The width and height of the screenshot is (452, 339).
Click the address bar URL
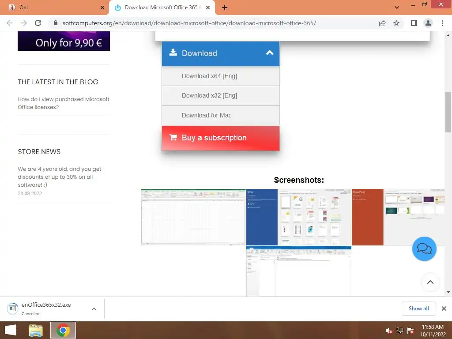(189, 23)
